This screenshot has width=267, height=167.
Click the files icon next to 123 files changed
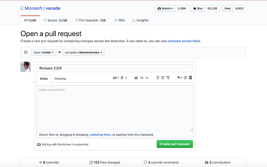[91, 162]
